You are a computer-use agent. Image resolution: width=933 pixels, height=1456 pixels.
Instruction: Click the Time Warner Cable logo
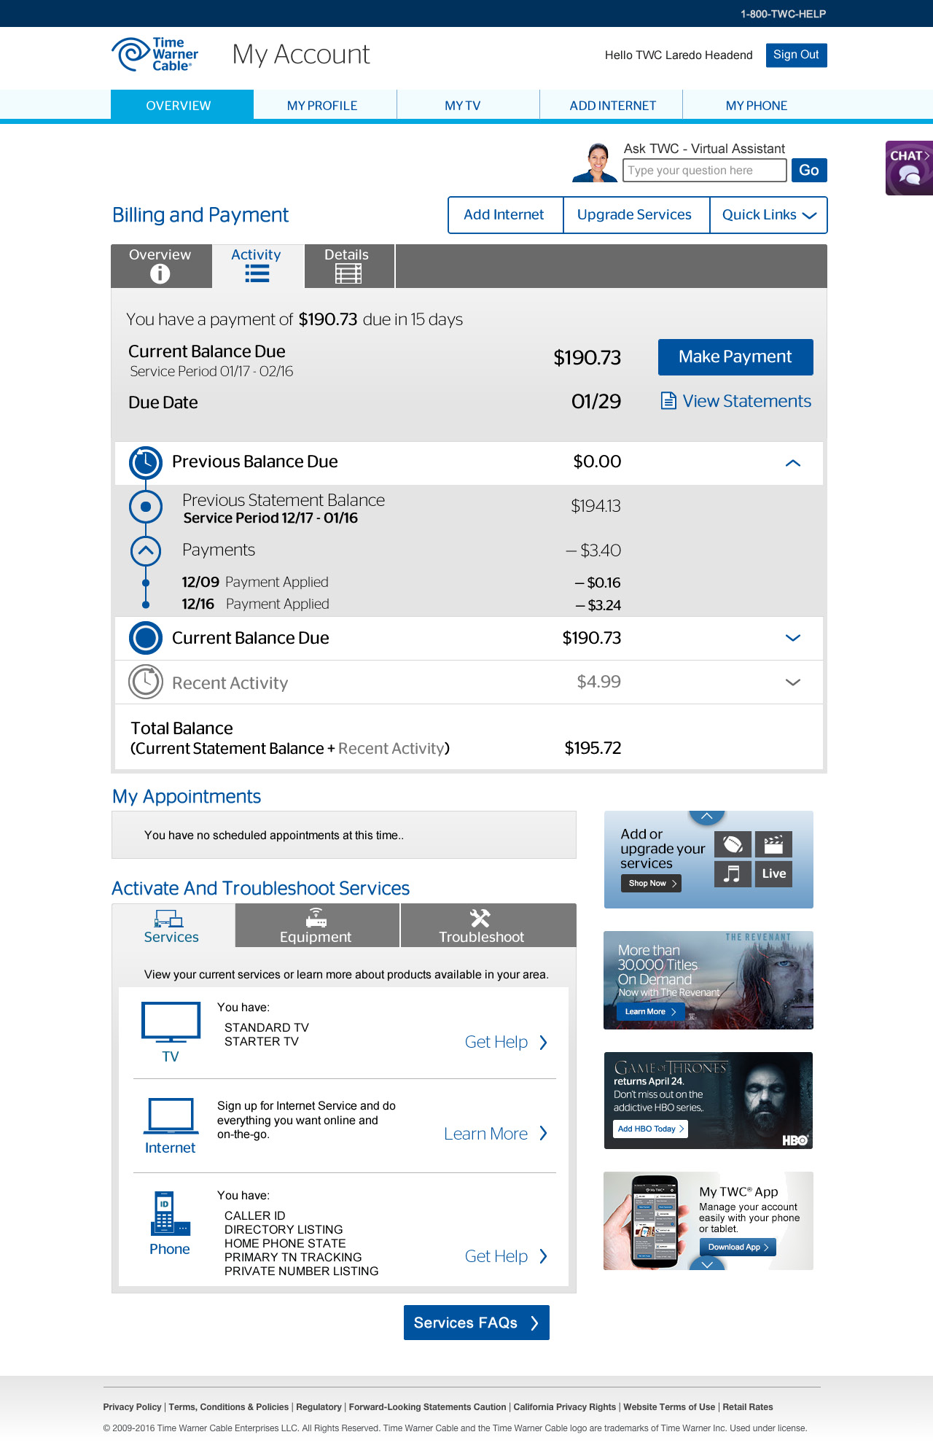pyautogui.click(x=155, y=55)
